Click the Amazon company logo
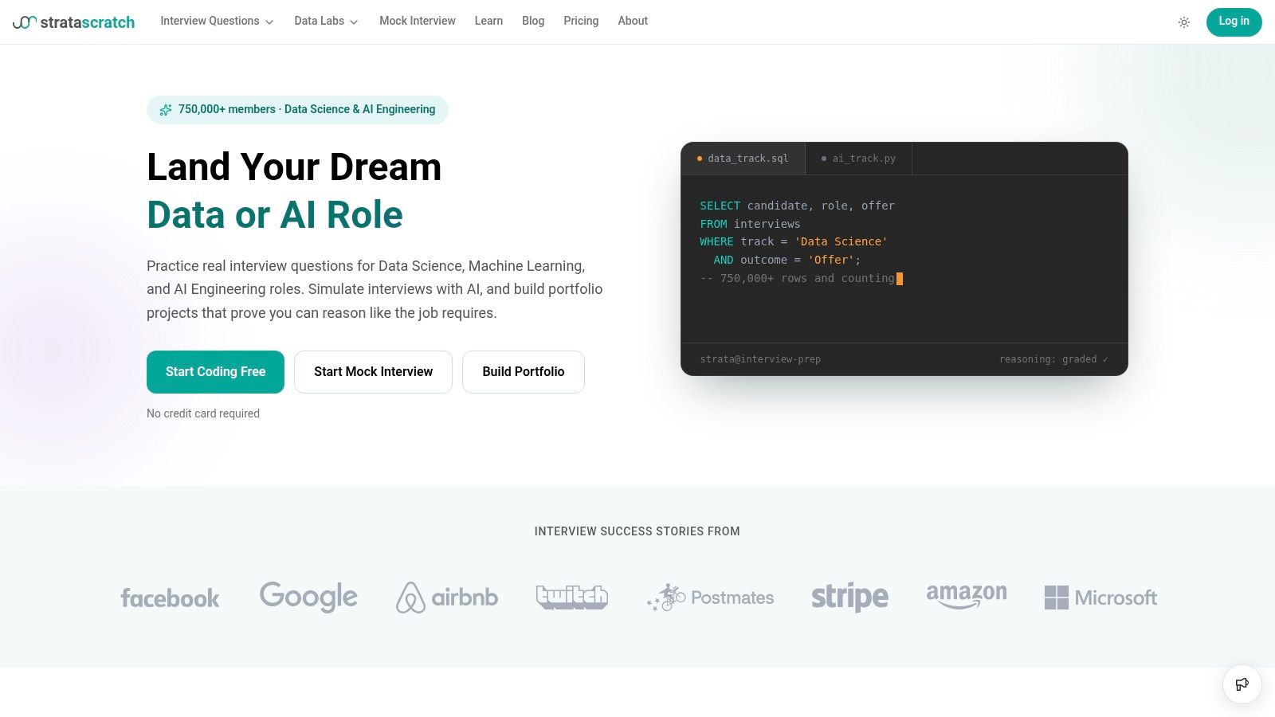Viewport: 1275px width, 717px height. click(x=967, y=596)
